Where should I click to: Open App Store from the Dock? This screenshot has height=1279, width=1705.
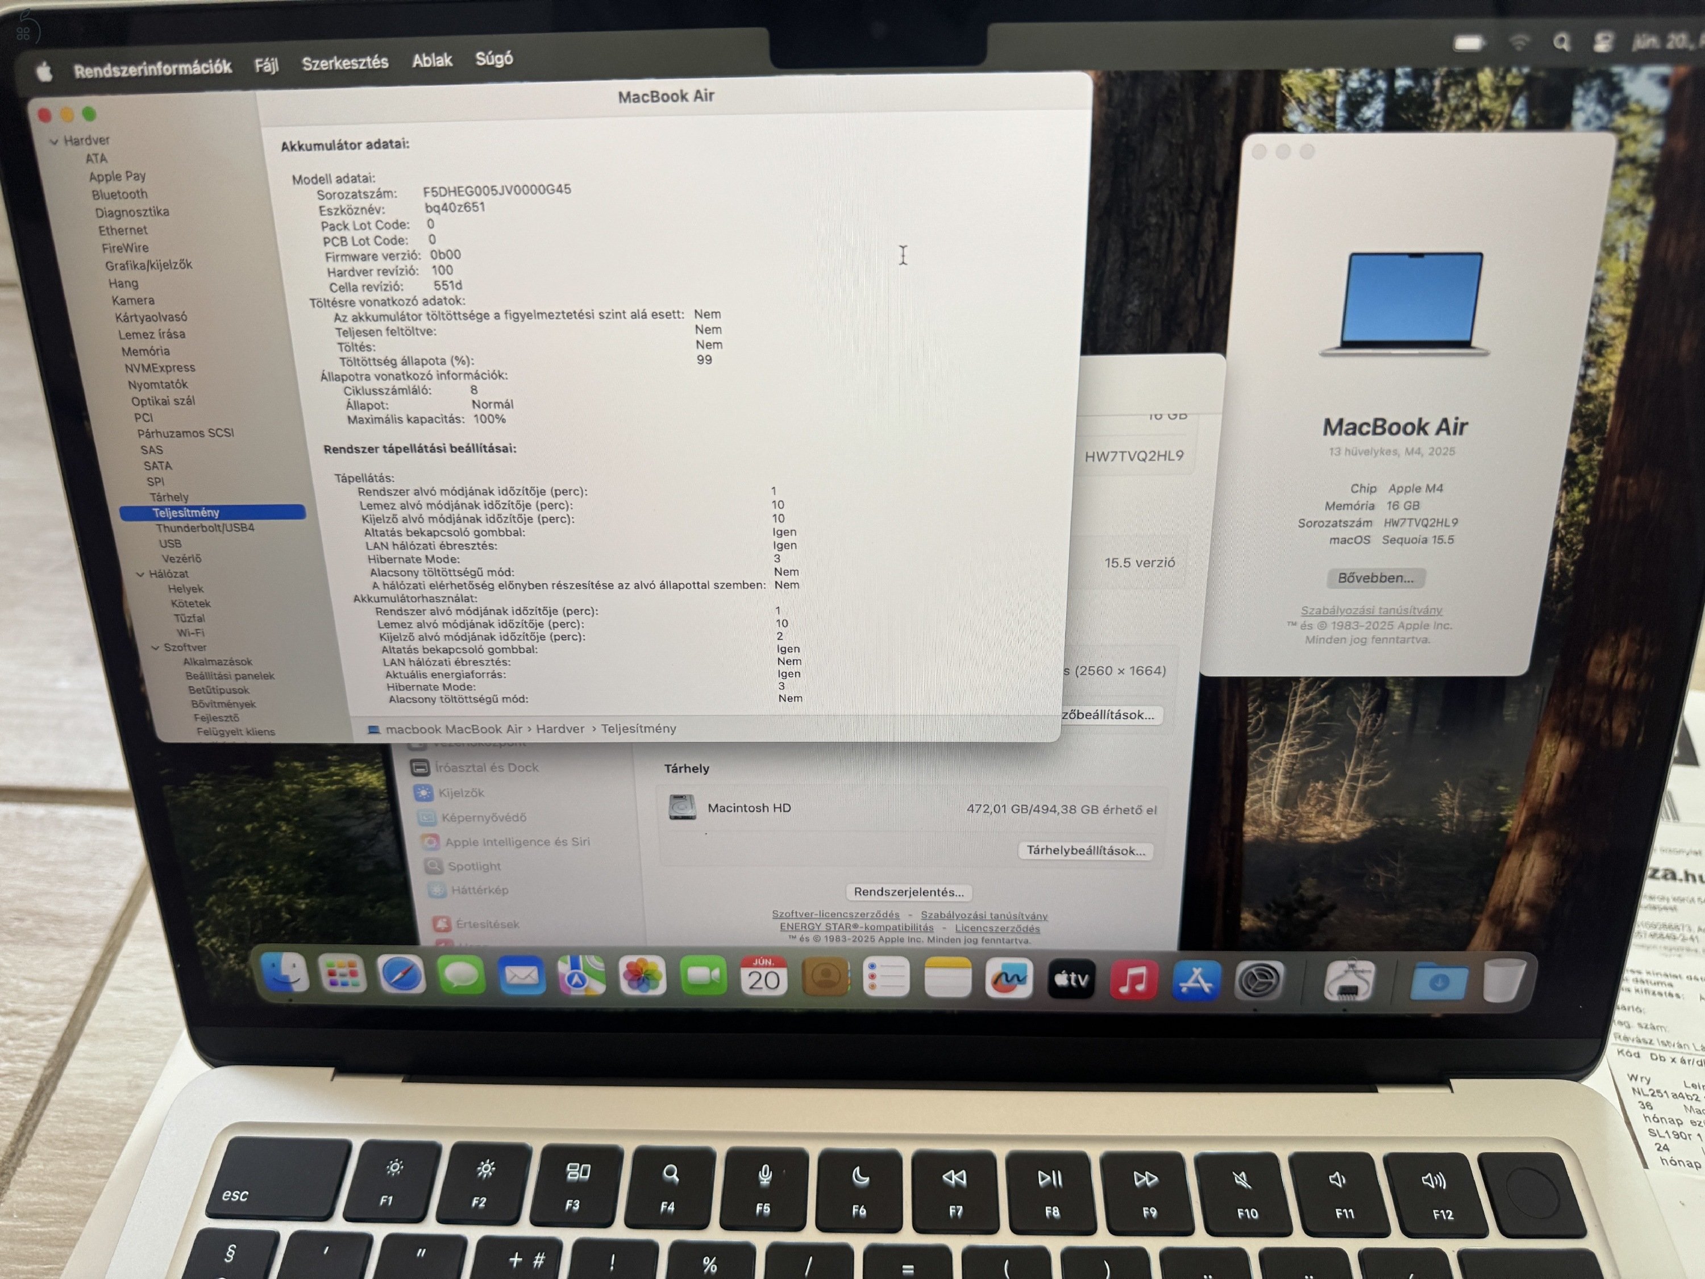click(x=1196, y=981)
